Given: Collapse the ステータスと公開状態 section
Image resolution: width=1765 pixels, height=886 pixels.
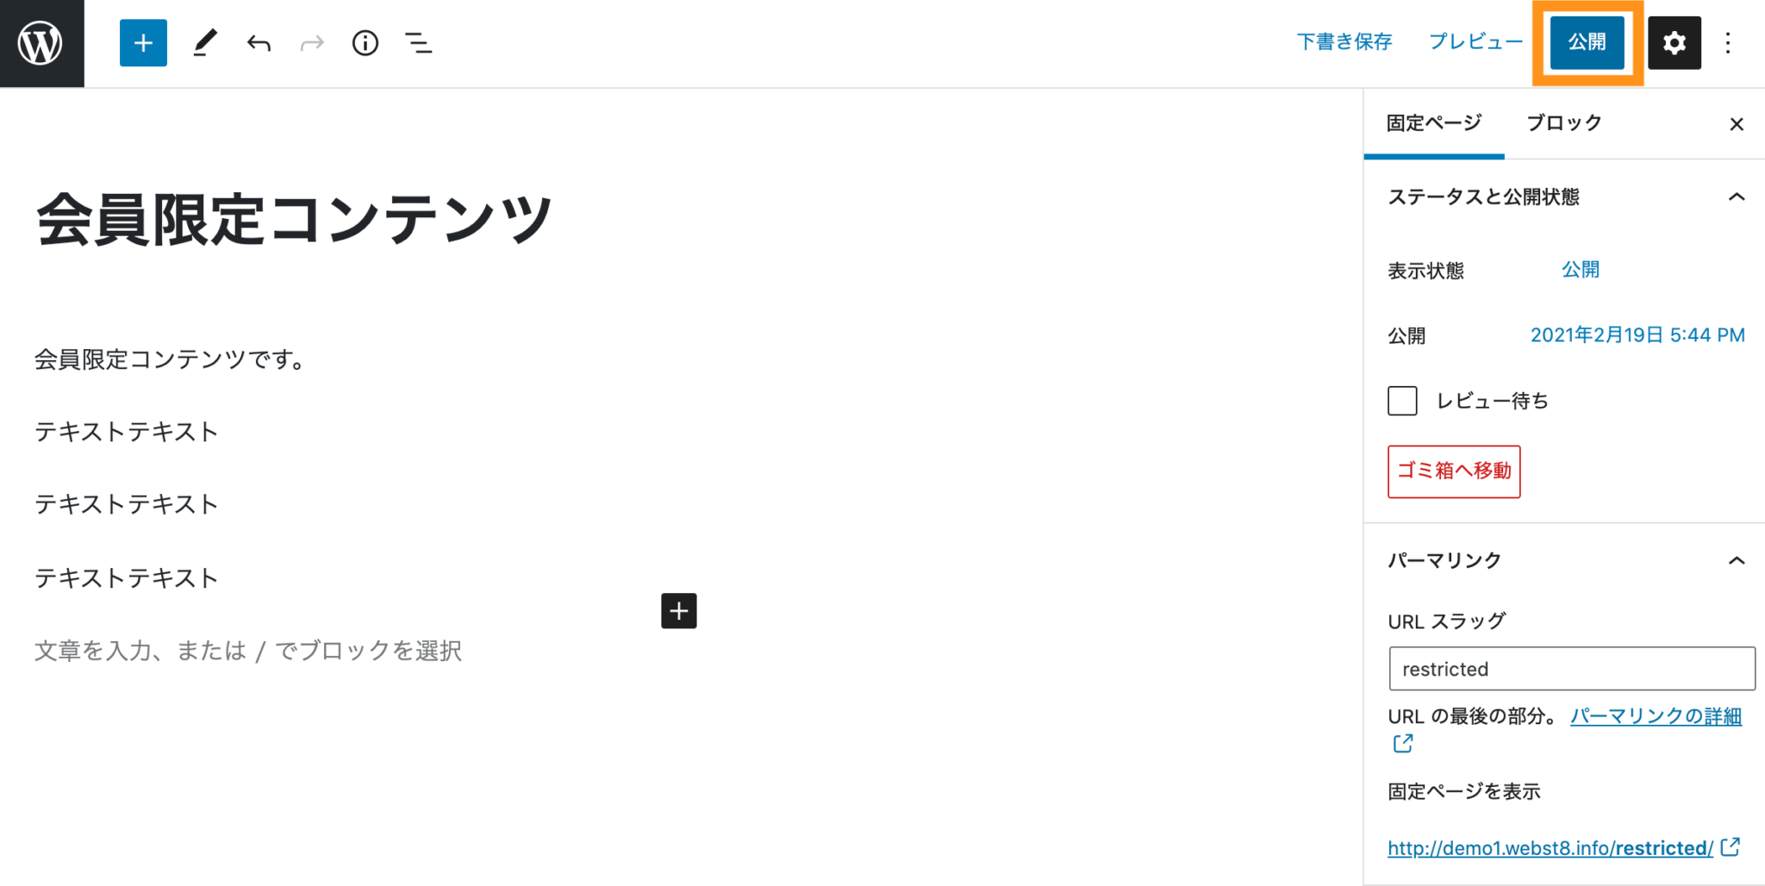Looking at the screenshot, I should (1737, 197).
